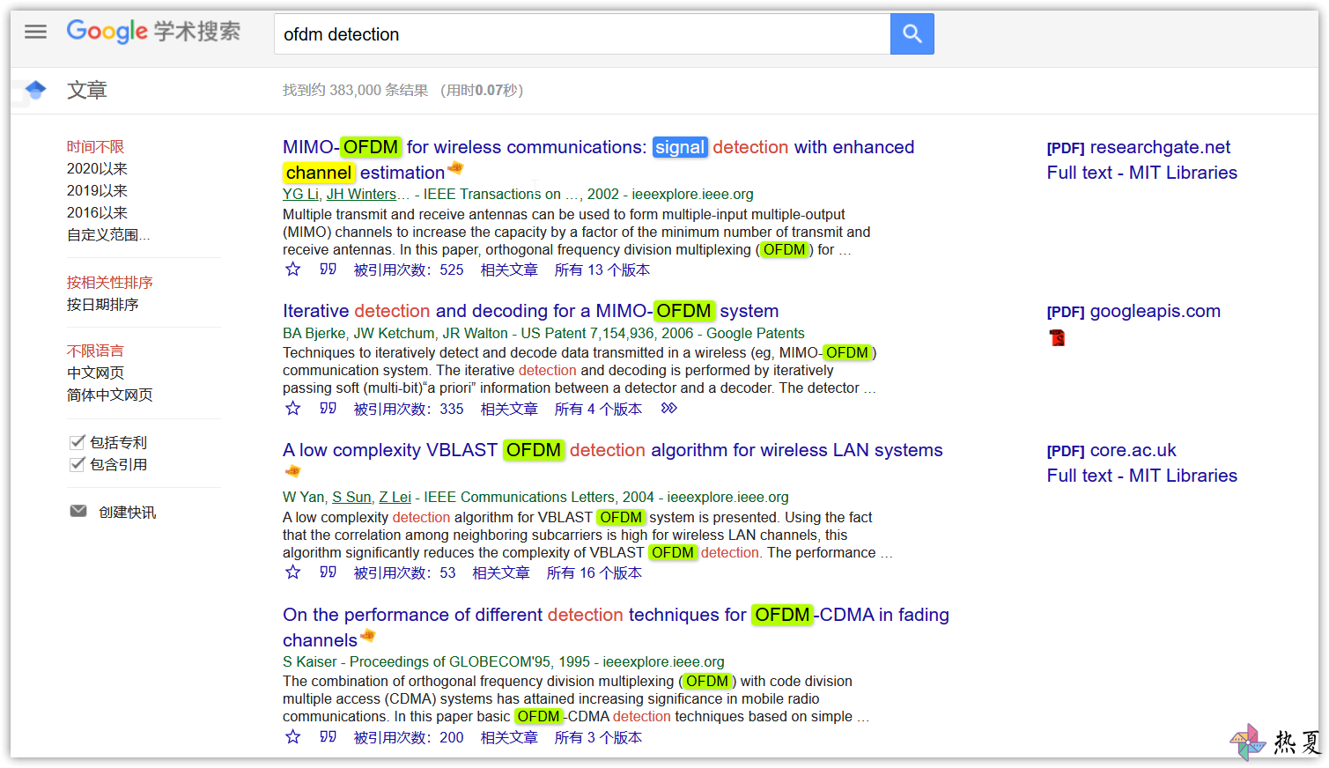This screenshot has width=1329, height=768.
Task: Filter results to 2019以来
Action: [97, 190]
